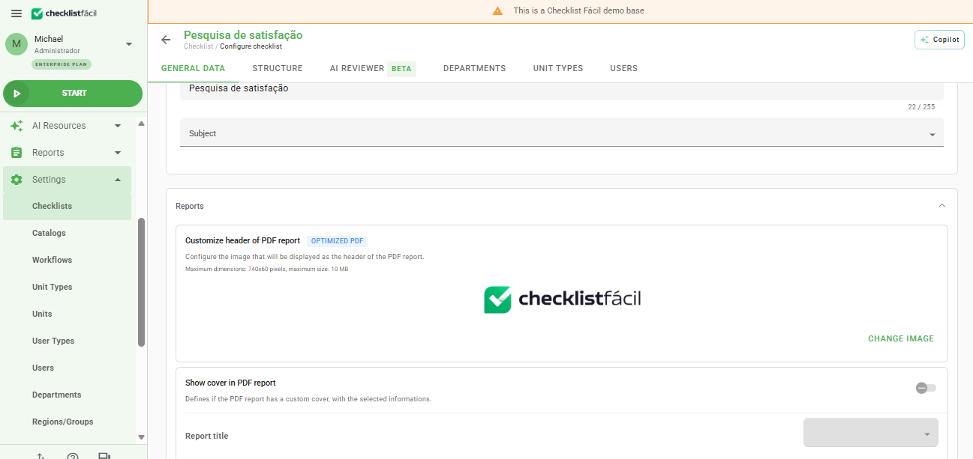
Task: Click the 22 / 255 character counter
Action: pyautogui.click(x=921, y=107)
